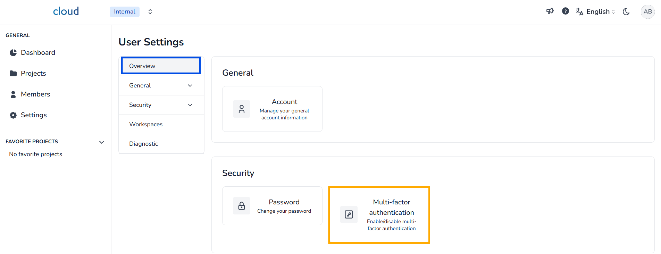Toggle dark mode with moon icon
Image resolution: width=661 pixels, height=254 pixels.
click(626, 12)
